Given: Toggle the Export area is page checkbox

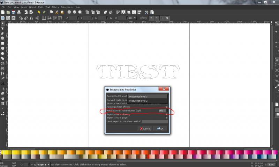Looking at the screenshot, I should 166,118.
